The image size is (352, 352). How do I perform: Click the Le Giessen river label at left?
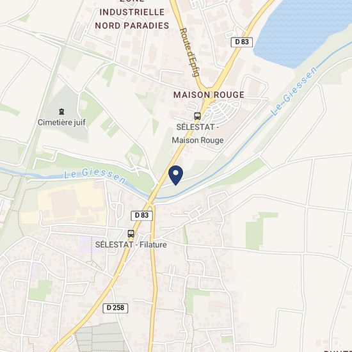pos(95,175)
